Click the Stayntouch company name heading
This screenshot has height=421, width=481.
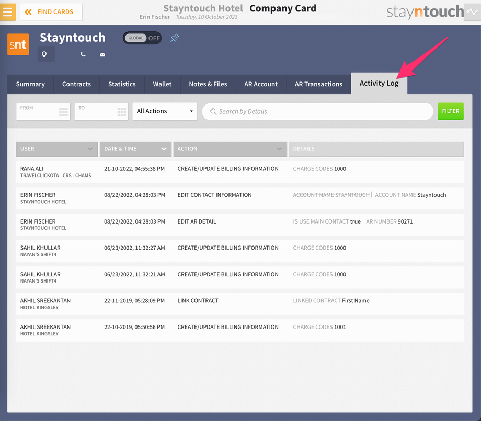coord(72,38)
